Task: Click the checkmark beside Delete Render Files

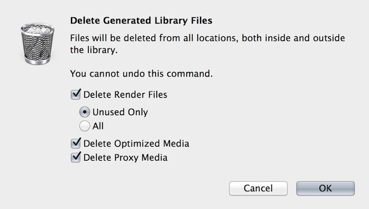Action: point(76,94)
